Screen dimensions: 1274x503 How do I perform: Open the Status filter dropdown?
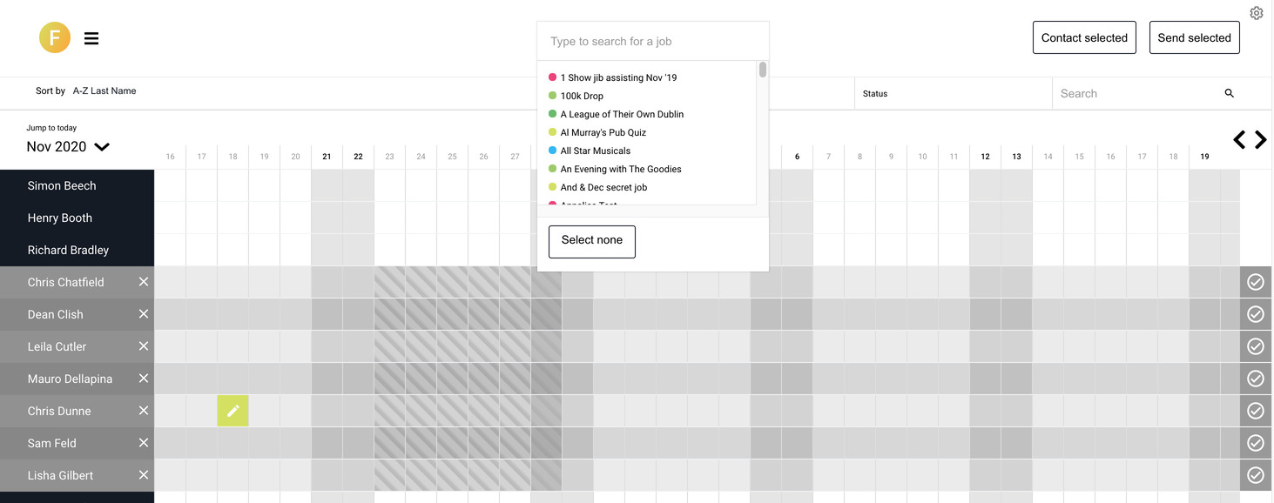tap(874, 93)
